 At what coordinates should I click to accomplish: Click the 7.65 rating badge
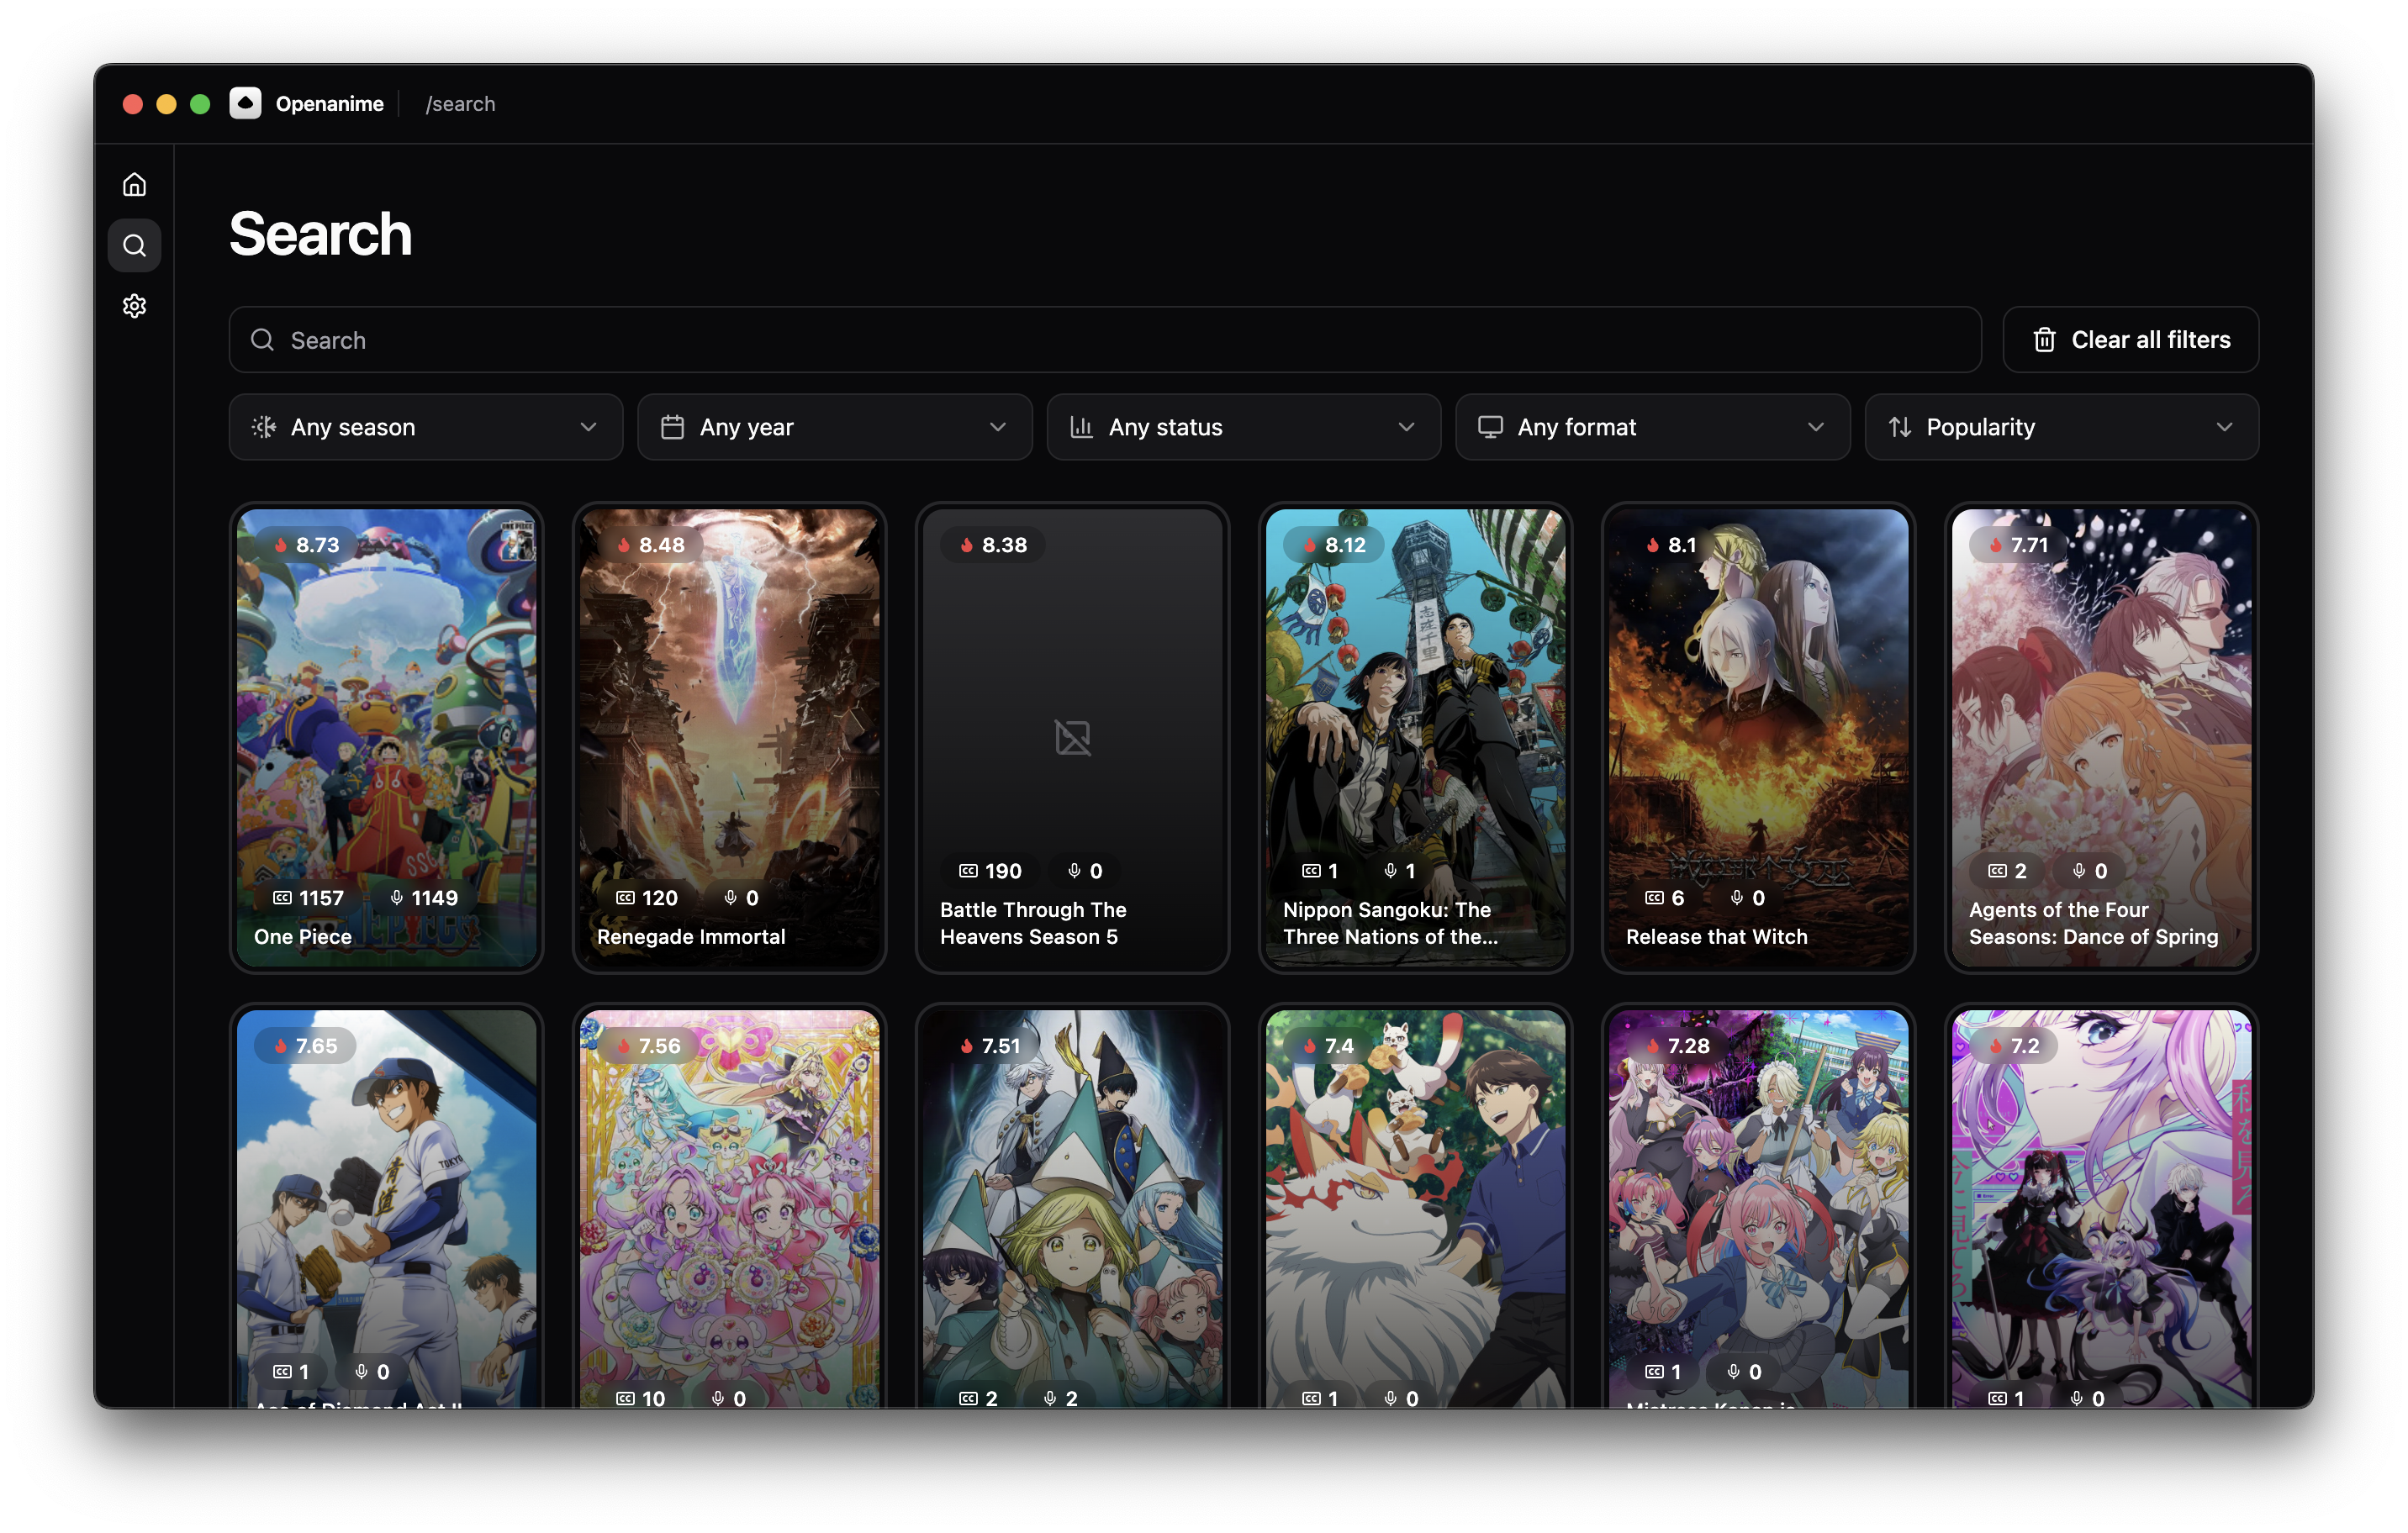point(306,1046)
